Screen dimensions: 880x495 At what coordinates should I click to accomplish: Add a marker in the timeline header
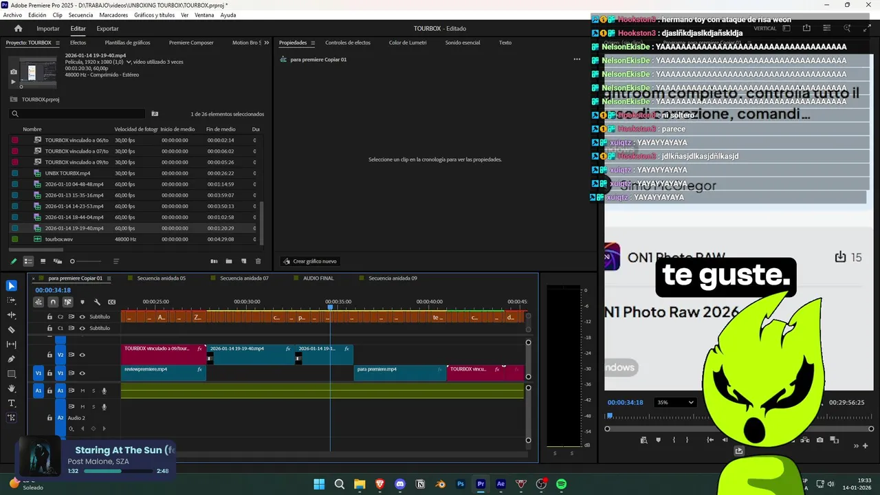[82, 302]
